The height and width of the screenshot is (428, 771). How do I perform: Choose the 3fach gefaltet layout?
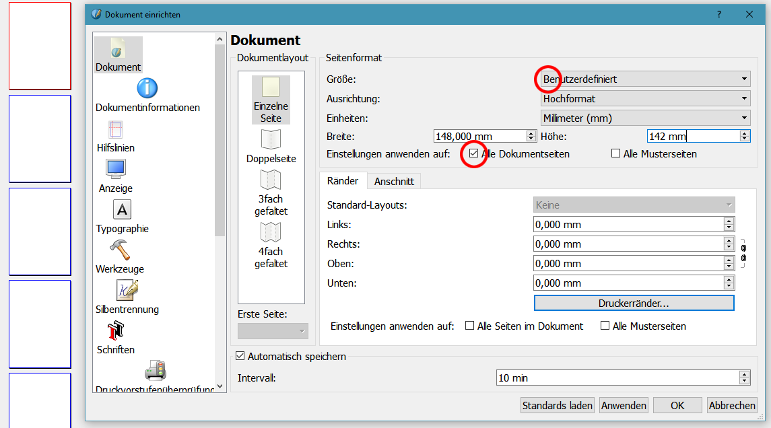pos(271,180)
